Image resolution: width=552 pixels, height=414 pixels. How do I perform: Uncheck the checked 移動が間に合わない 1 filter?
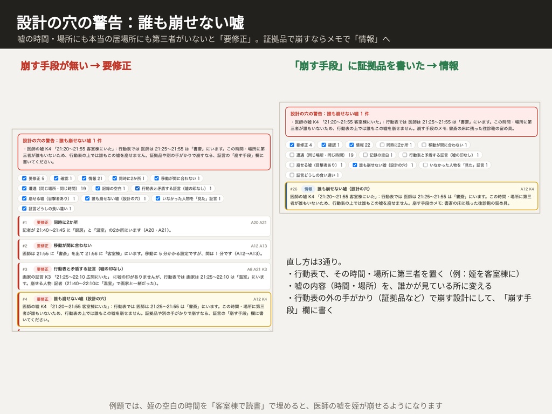tap(157, 178)
